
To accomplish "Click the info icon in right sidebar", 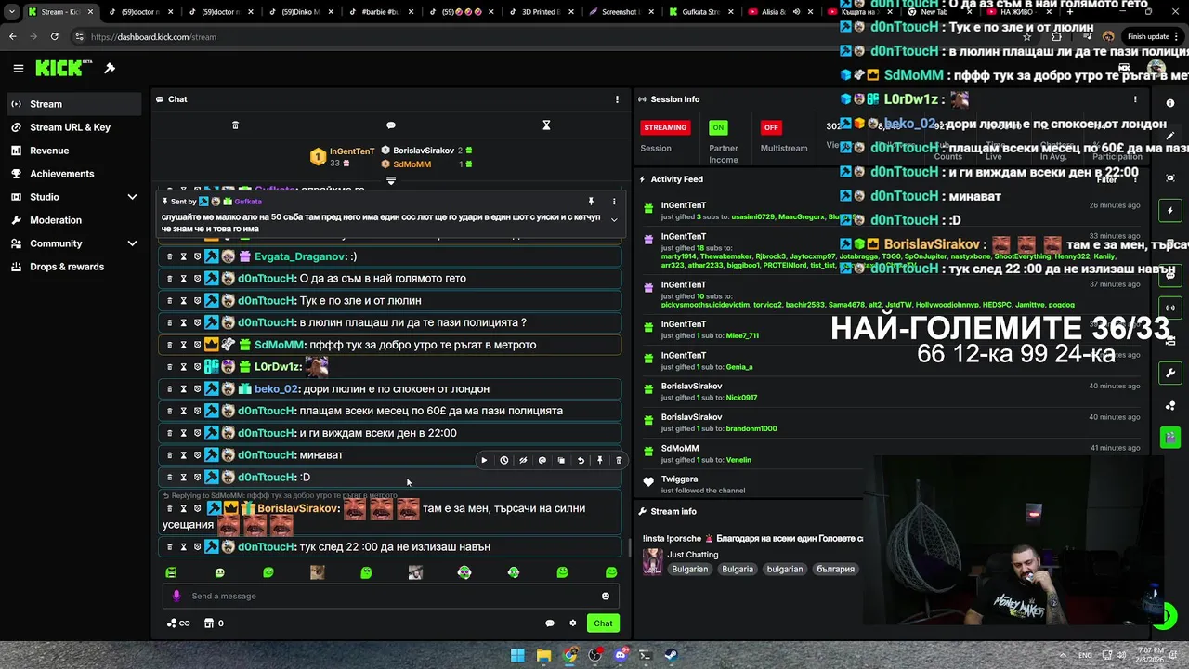I will [1170, 103].
